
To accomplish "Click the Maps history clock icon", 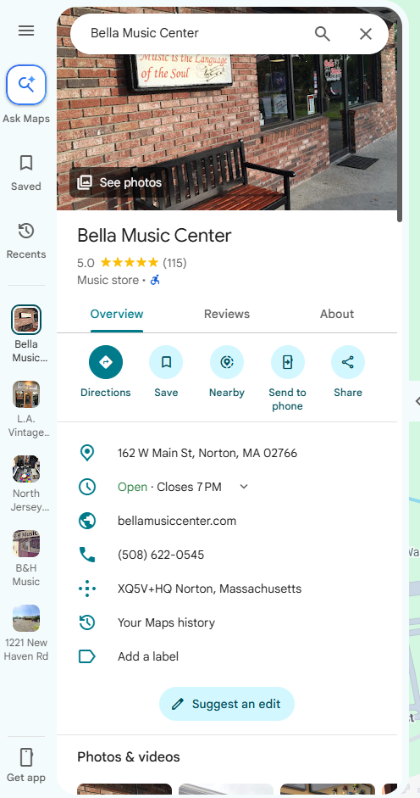I will click(87, 622).
